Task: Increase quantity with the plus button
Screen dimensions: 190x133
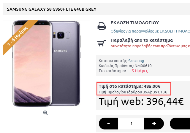Action: (x=154, y=124)
